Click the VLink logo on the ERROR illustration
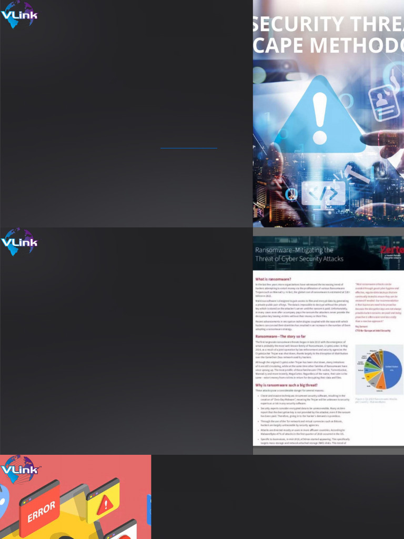The image size is (404, 539). tap(20, 469)
